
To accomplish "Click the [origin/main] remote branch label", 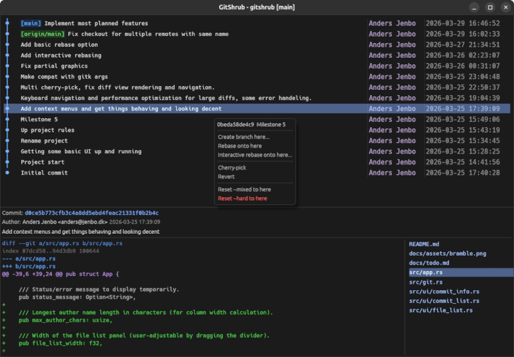I will point(42,34).
